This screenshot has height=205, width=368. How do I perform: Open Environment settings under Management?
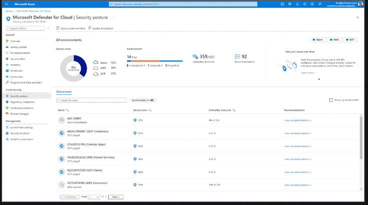(x=22, y=127)
